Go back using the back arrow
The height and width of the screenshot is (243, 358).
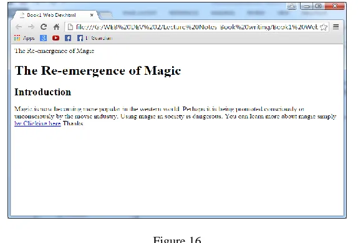(19, 27)
